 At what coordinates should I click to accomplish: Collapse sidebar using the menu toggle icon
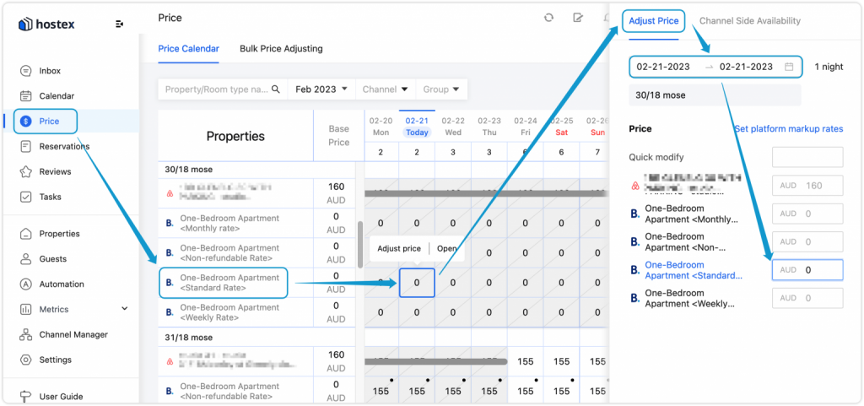120,24
